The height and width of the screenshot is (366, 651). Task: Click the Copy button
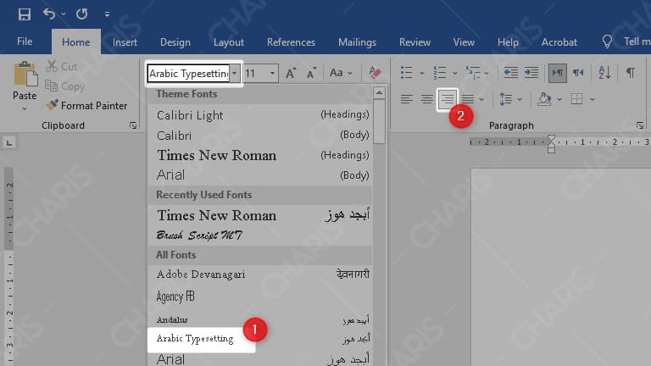tap(64, 86)
